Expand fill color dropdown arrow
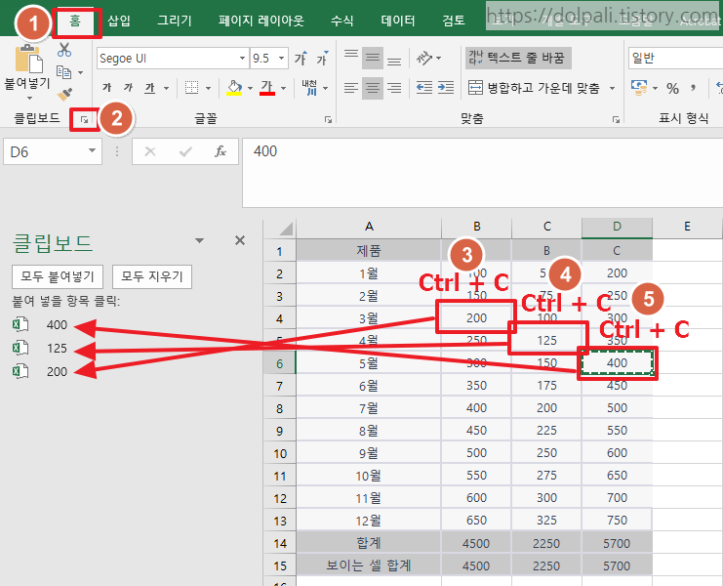 click(x=251, y=88)
